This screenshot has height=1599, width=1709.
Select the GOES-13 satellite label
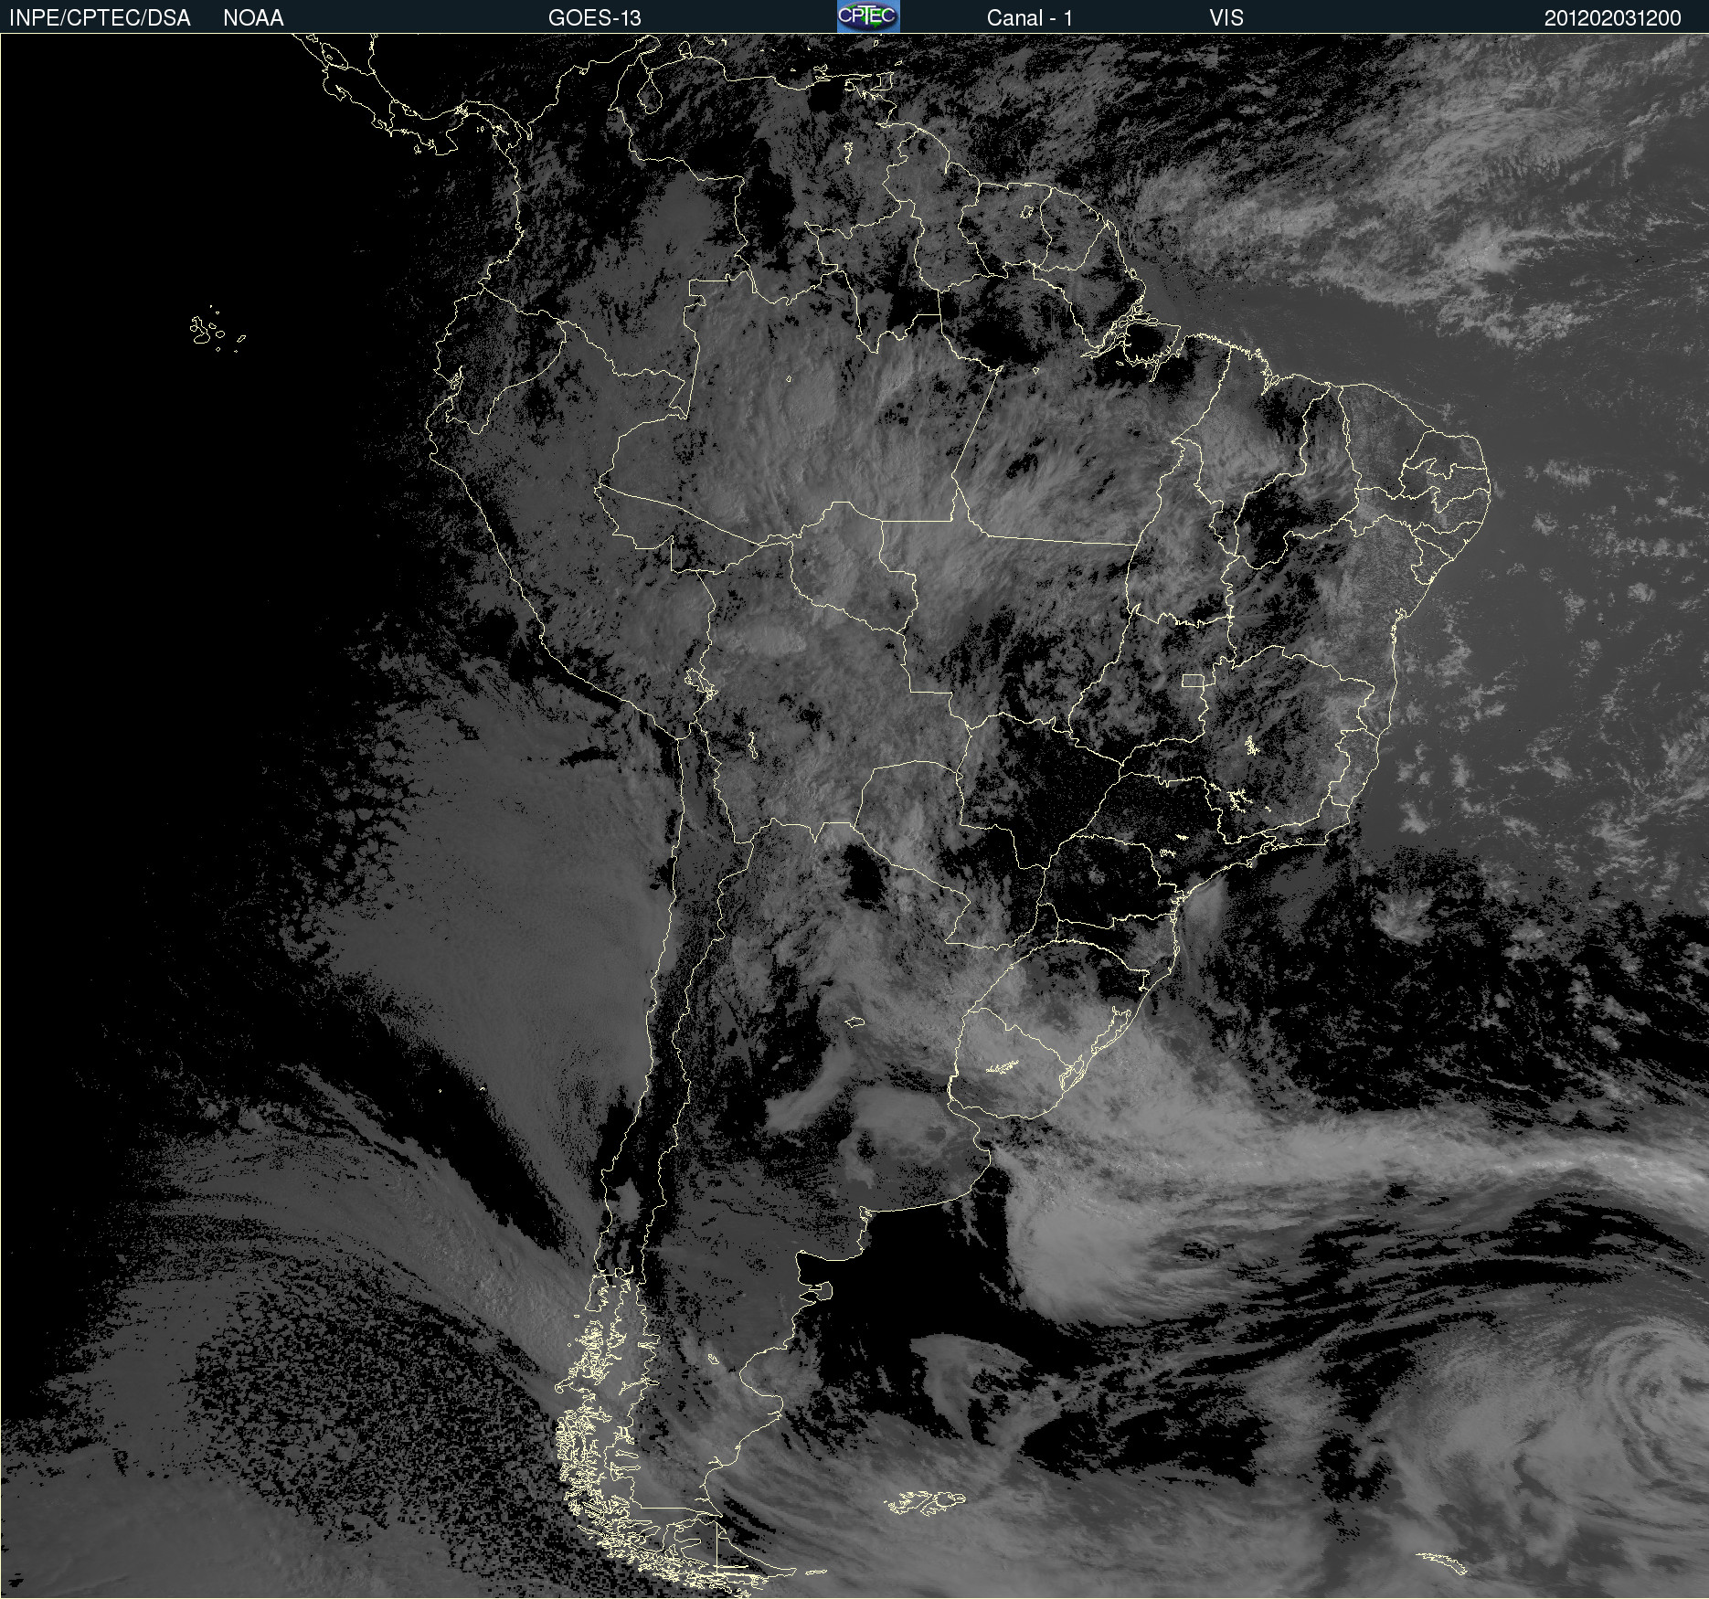[594, 18]
